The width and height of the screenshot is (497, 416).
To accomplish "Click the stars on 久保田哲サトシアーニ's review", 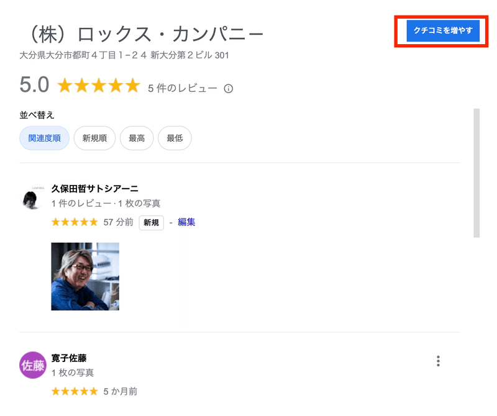I will (x=74, y=221).
